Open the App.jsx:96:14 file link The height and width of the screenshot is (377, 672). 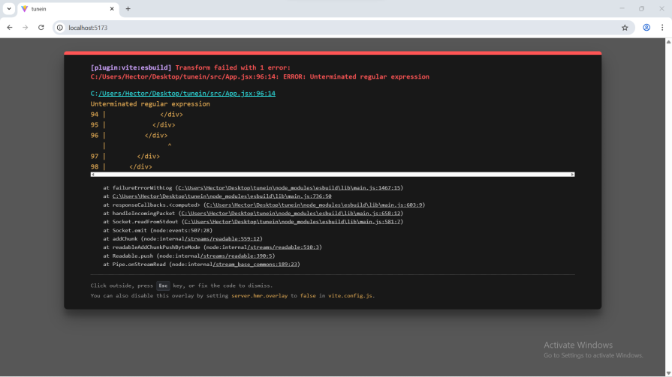(186, 94)
